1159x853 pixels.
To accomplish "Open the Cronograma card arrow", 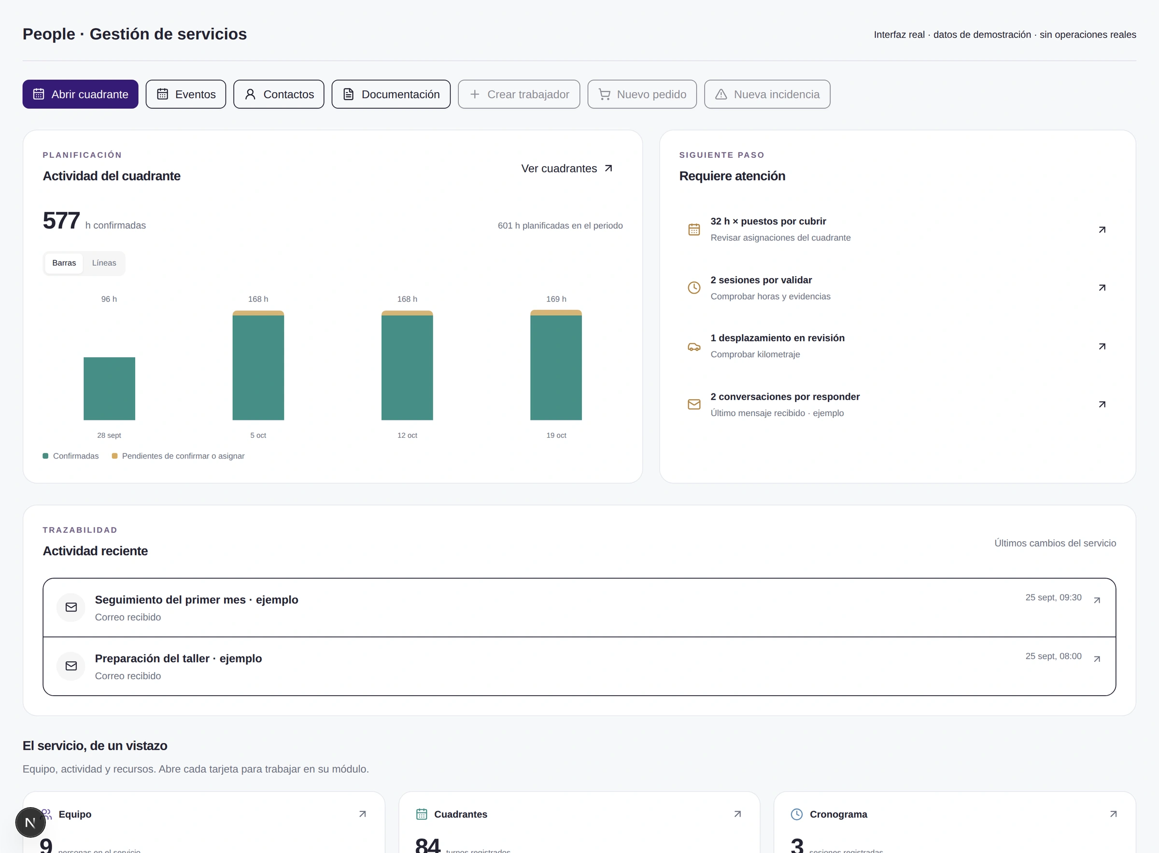I will [x=1114, y=814].
